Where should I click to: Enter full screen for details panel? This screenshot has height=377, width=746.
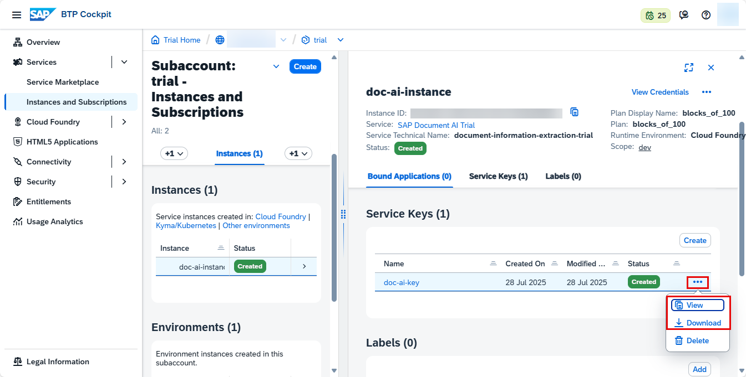click(x=689, y=68)
